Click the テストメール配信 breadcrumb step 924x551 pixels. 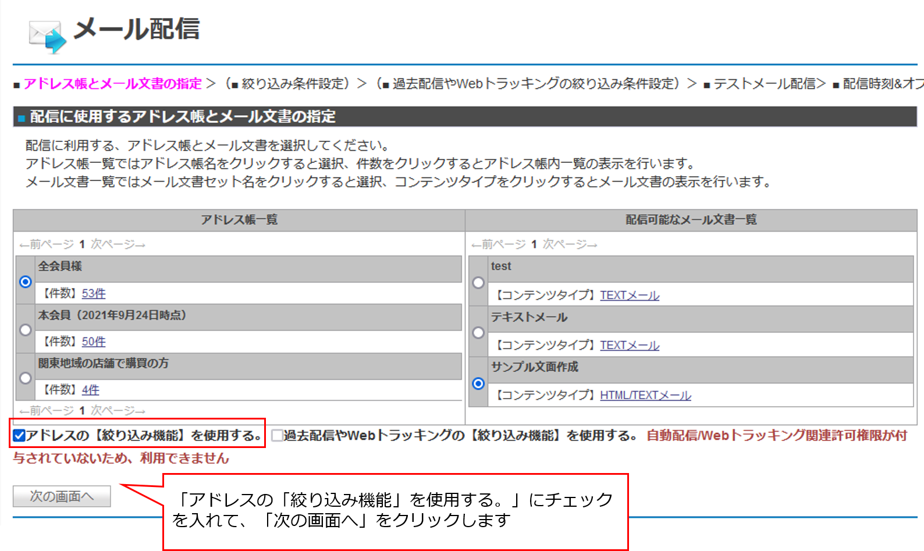pos(768,84)
